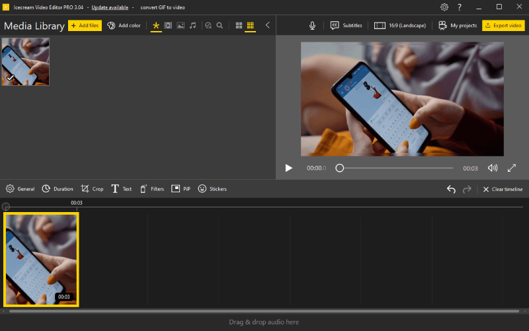This screenshot has width=529, height=331.
Task: Open the 16:9 (Landscape) aspect ratio selector
Action: [x=400, y=26]
